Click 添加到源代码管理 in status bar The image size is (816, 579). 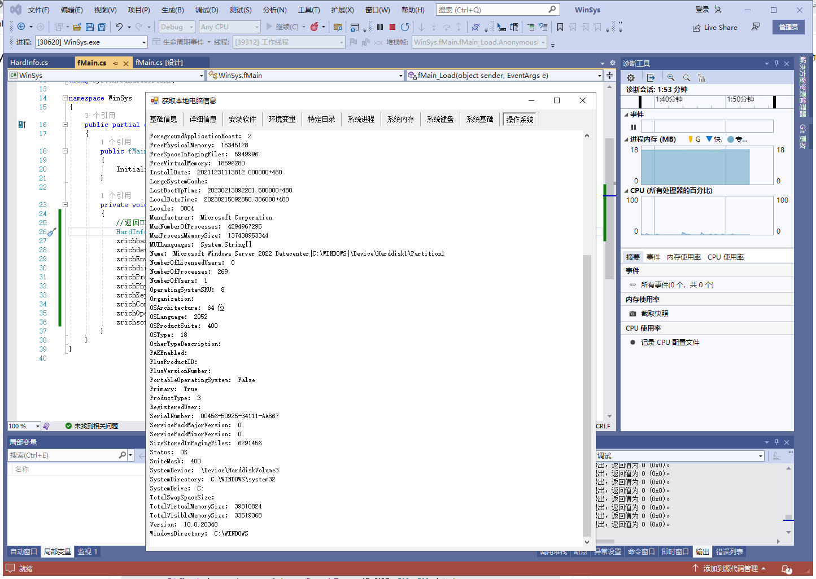(730, 569)
